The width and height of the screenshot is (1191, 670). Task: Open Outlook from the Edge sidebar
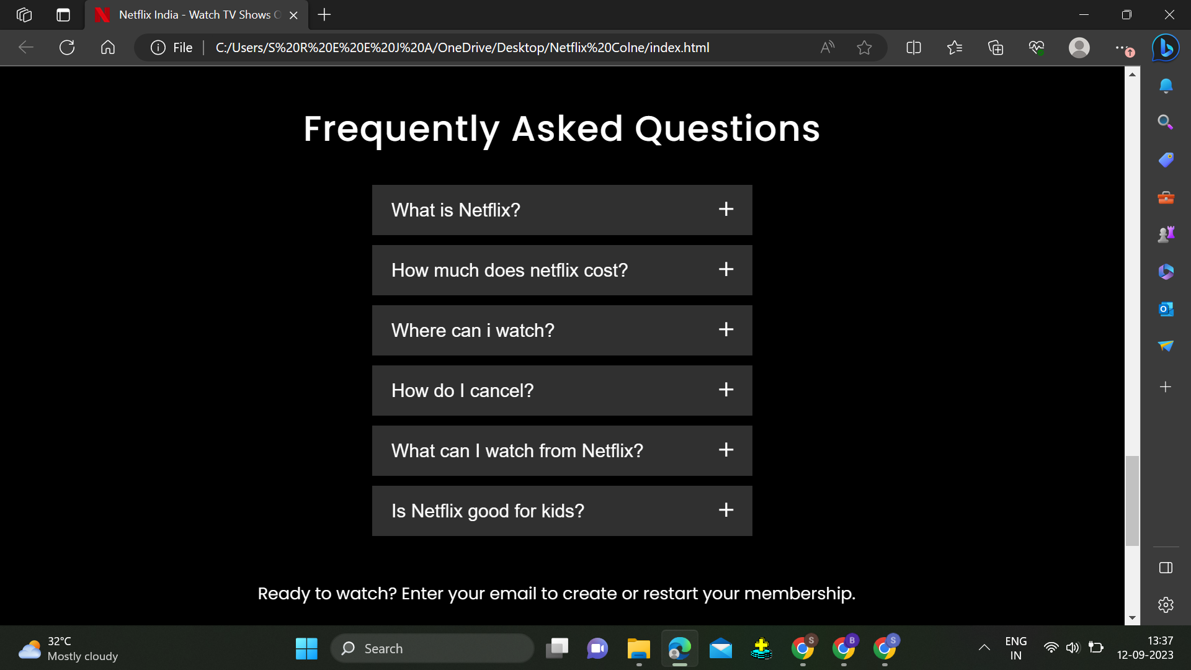coord(1166,308)
